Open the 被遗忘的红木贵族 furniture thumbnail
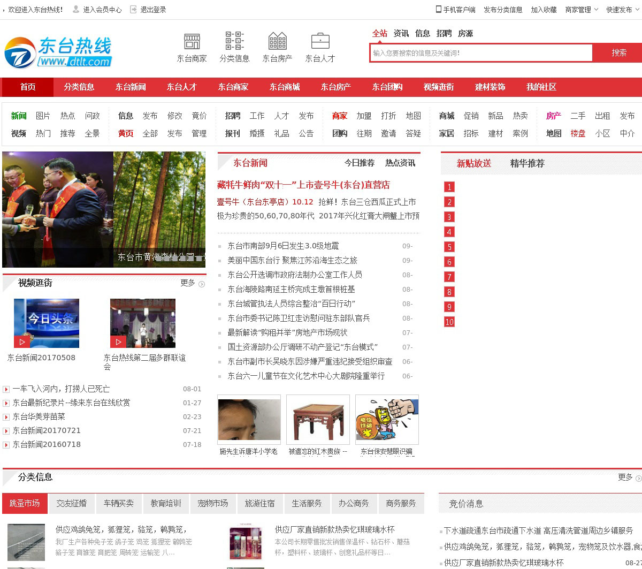Viewport: 642px width, 569px height. click(x=318, y=420)
